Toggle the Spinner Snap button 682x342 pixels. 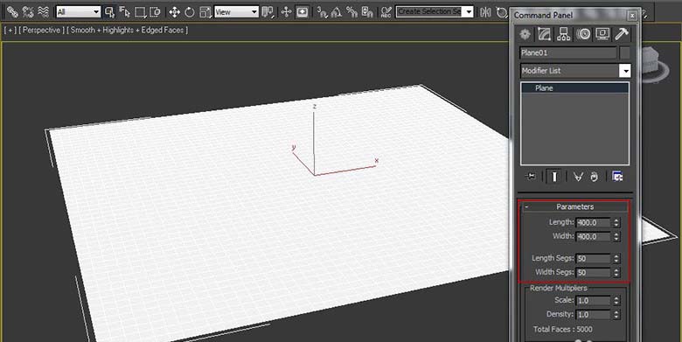(x=367, y=12)
